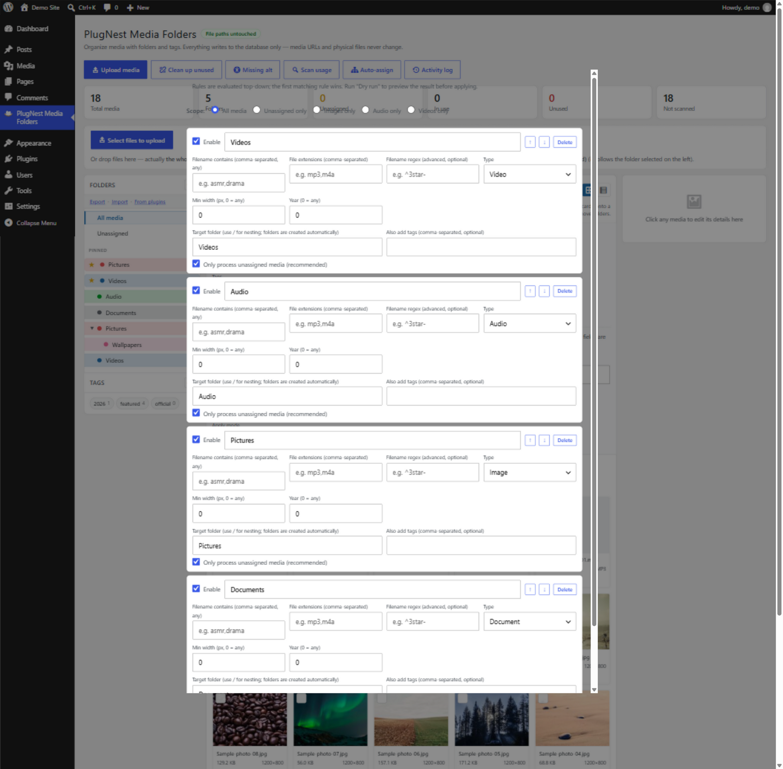Open Sample-photo-07 aurora thumbnail
783x769 pixels.
330,719
